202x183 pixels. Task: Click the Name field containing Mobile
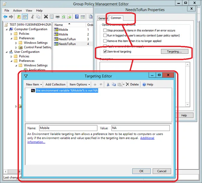click(x=68, y=128)
